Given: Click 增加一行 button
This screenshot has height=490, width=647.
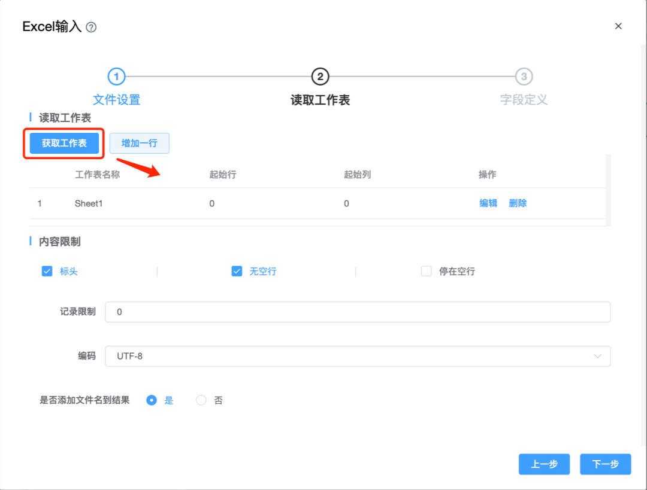Looking at the screenshot, I should pos(139,144).
